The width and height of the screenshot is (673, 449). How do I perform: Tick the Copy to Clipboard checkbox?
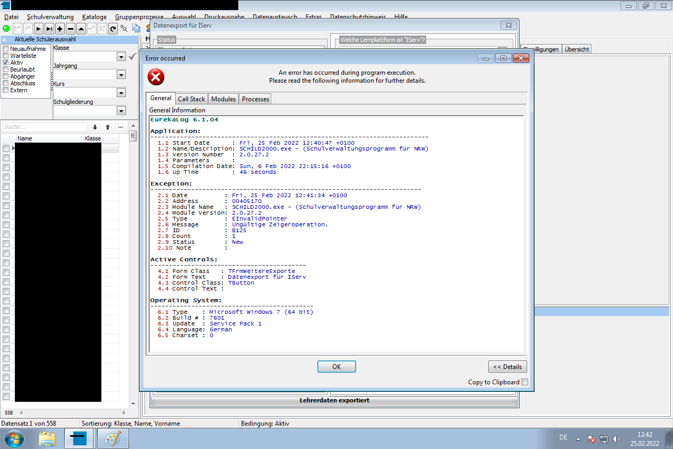(x=524, y=382)
